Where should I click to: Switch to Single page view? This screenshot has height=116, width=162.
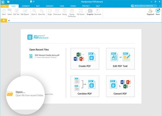pos(50,12)
